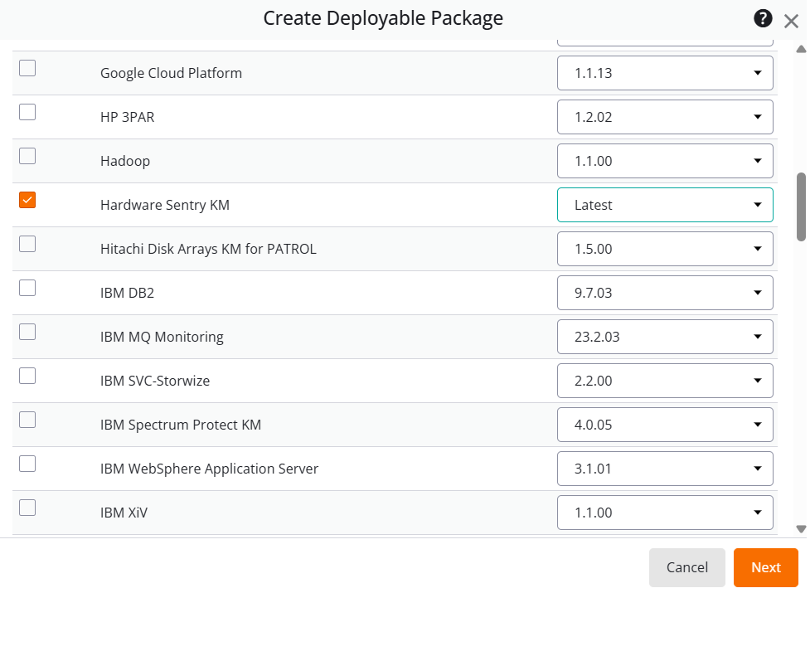This screenshot has height=661, width=810.
Task: Click the Next button
Action: [x=764, y=567]
